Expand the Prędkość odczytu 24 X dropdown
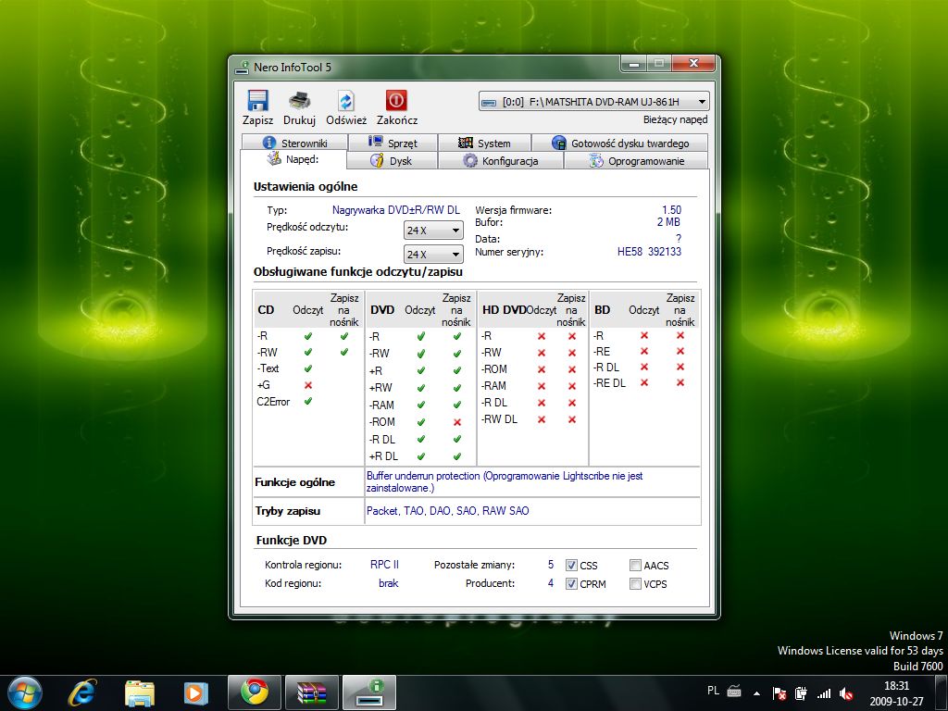 (433, 231)
